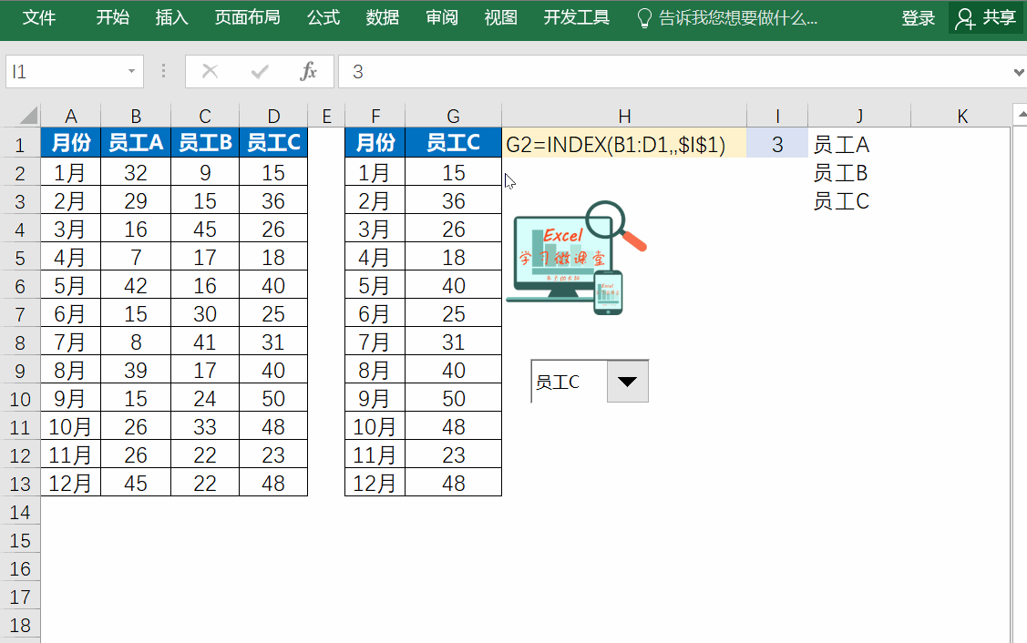Expand the formula bar chevron
Image resolution: width=1027 pixels, height=643 pixels.
pos(1019,72)
